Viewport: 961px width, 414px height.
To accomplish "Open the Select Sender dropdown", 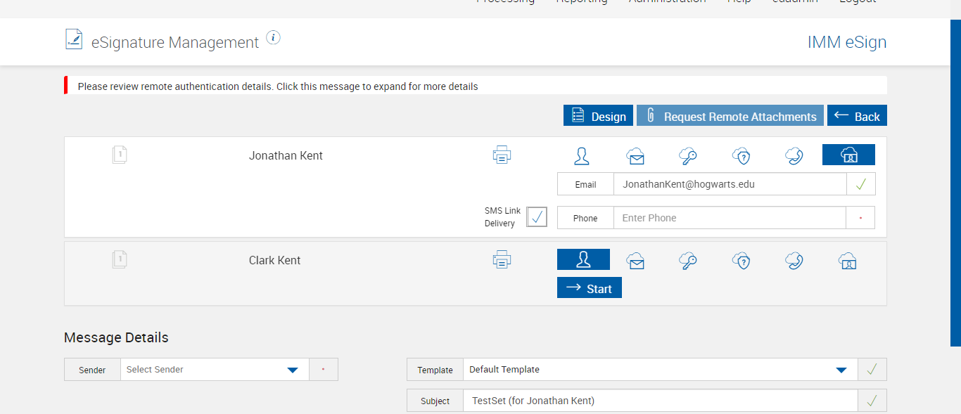I will click(x=215, y=370).
